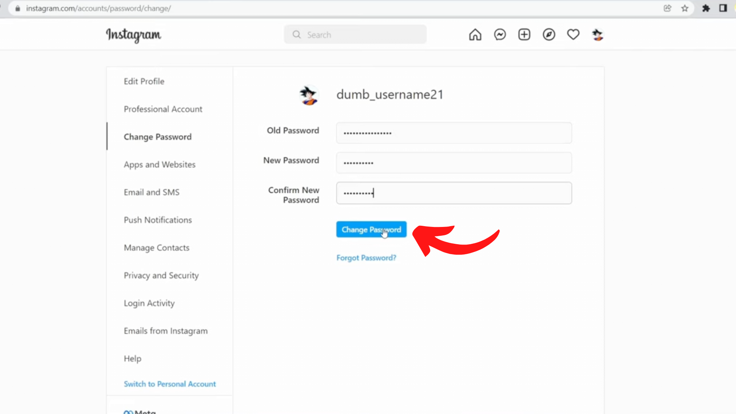Click the browser share icon

click(667, 8)
